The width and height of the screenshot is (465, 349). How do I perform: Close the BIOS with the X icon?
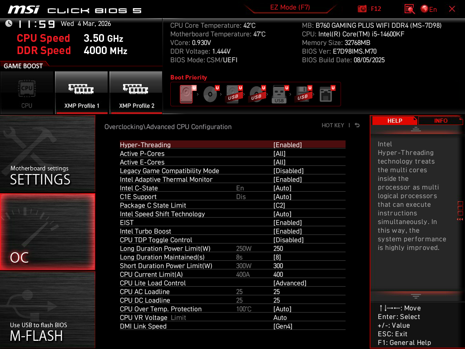point(452,9)
